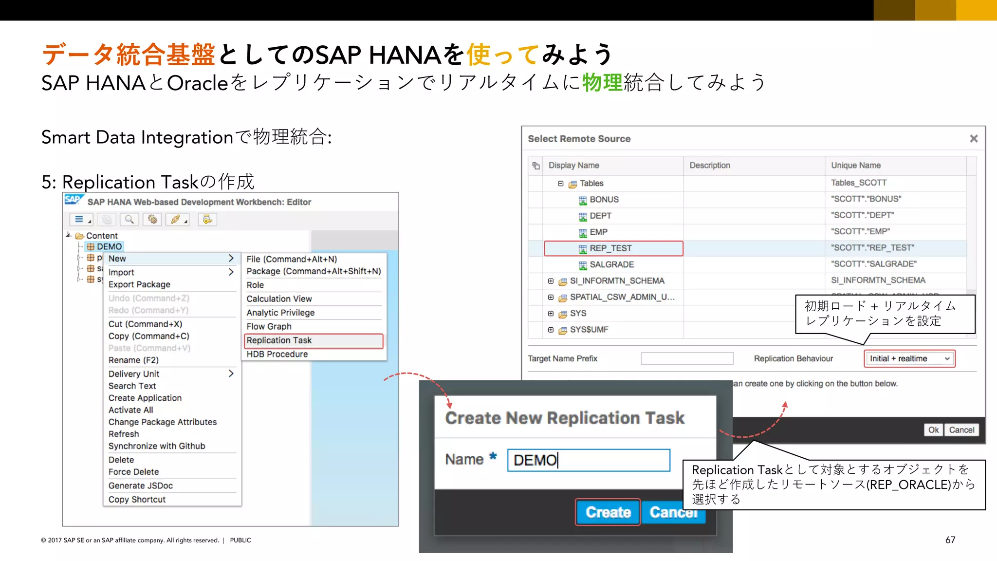Click the DEMO package icon

(x=91, y=246)
